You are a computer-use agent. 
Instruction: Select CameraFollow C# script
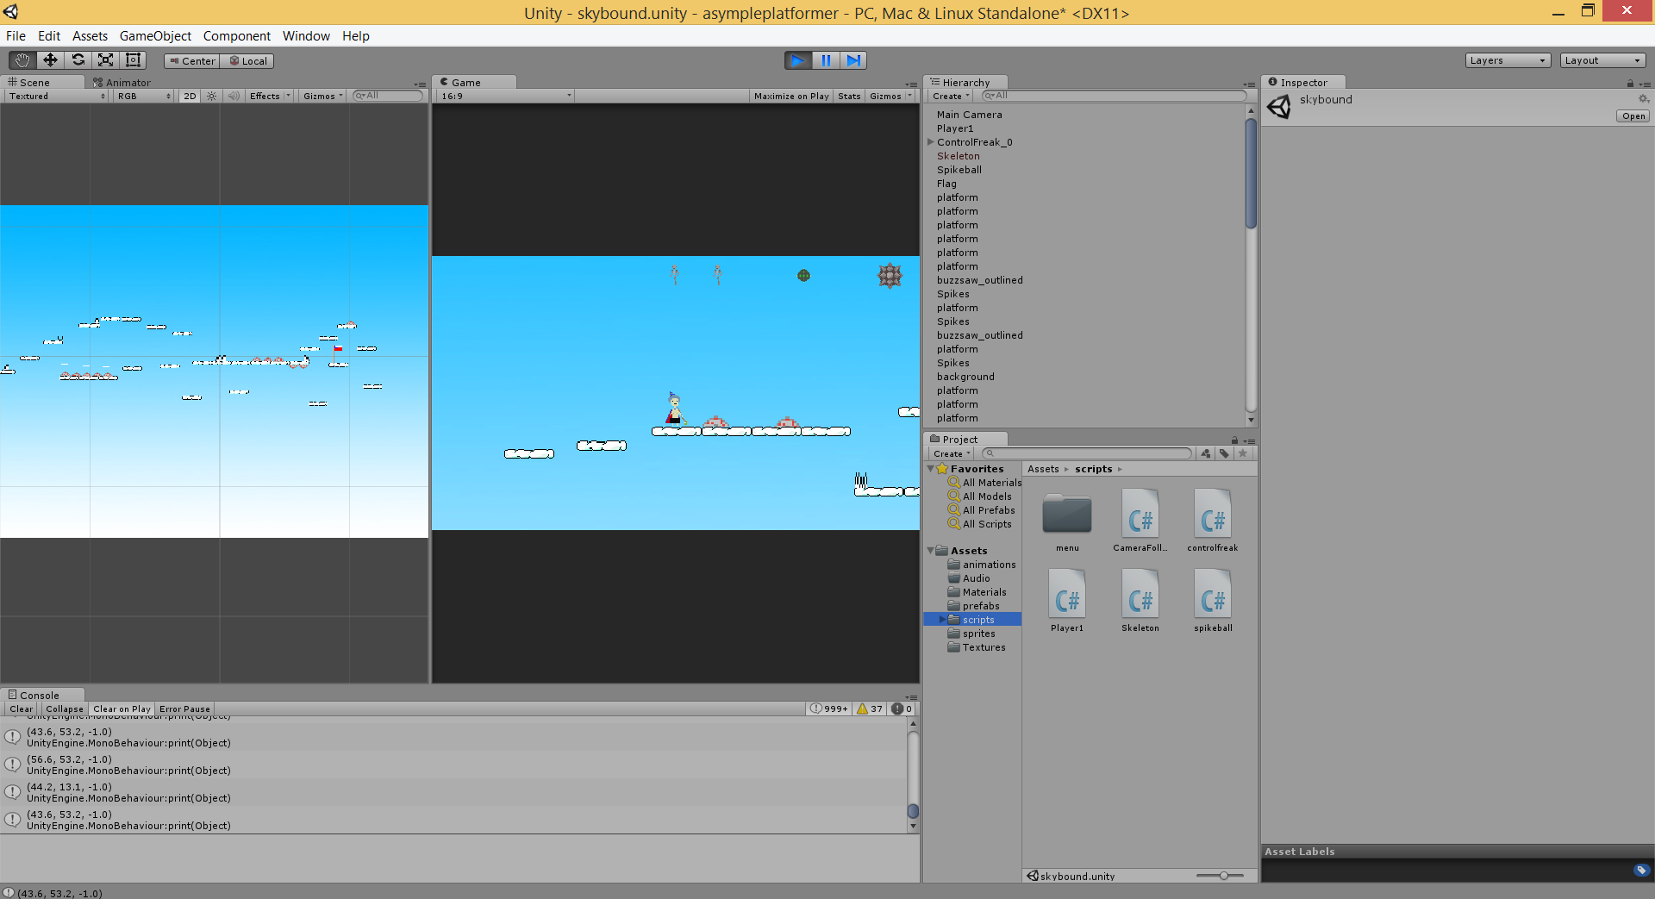point(1140,521)
